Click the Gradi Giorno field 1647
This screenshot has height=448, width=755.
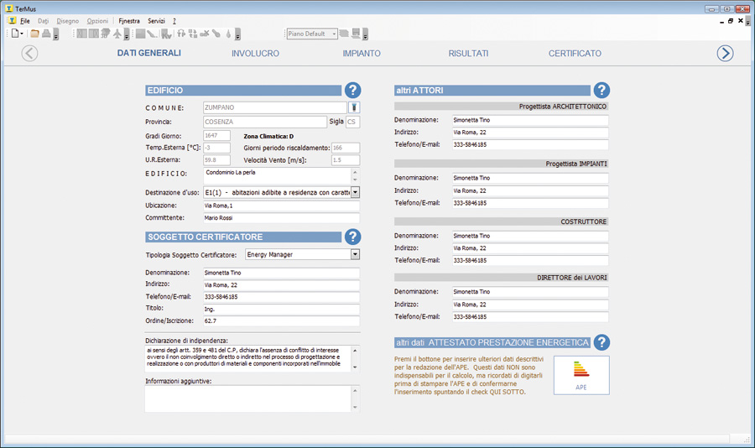(216, 136)
